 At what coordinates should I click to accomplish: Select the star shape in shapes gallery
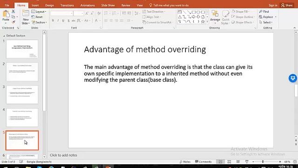click(x=203, y=21)
